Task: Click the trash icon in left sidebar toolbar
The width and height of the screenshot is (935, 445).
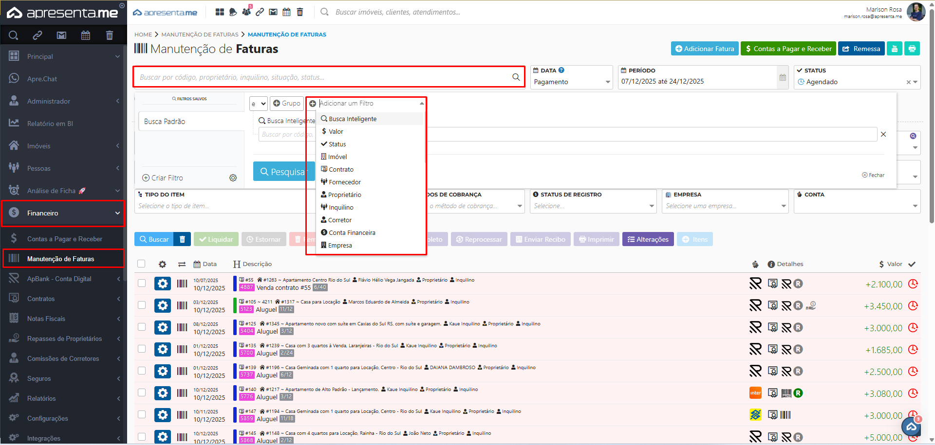Action: click(x=109, y=35)
